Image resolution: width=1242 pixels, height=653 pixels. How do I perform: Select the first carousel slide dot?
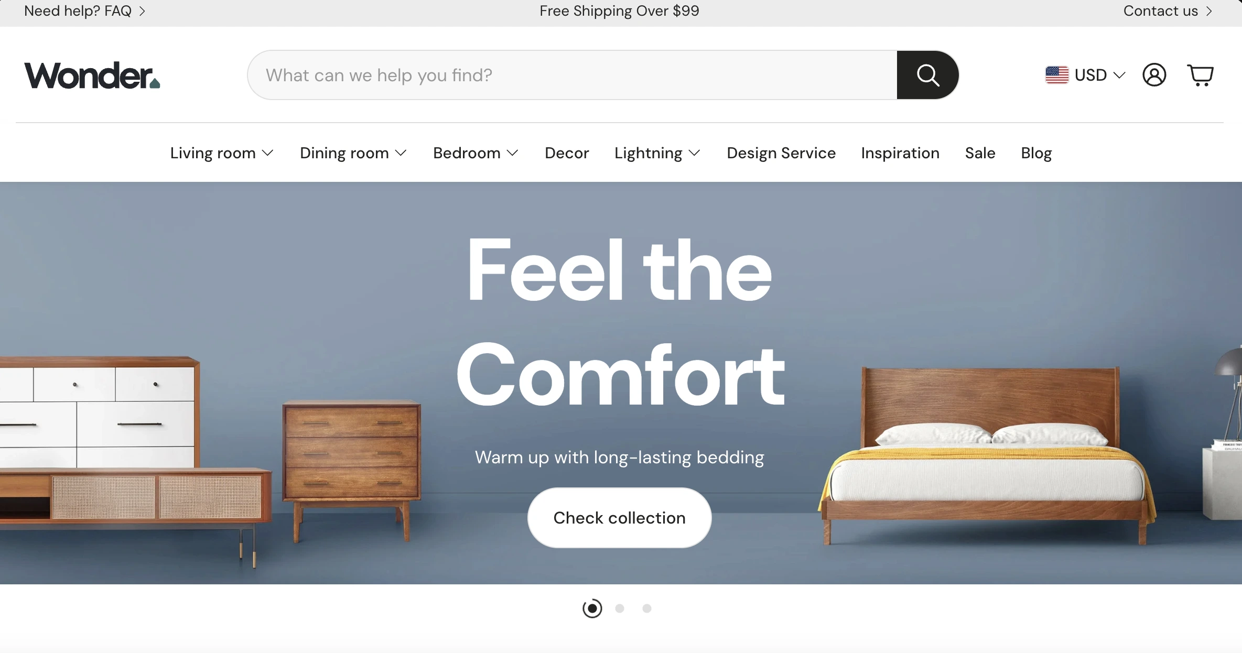[x=592, y=608]
